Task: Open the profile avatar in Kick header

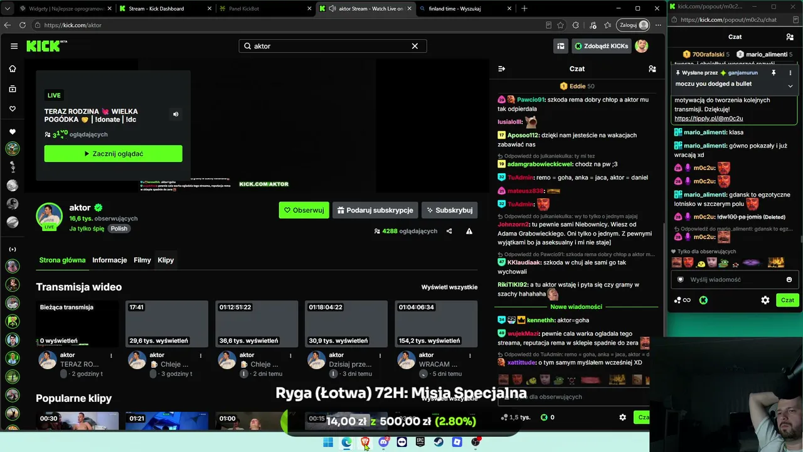Action: click(641, 46)
